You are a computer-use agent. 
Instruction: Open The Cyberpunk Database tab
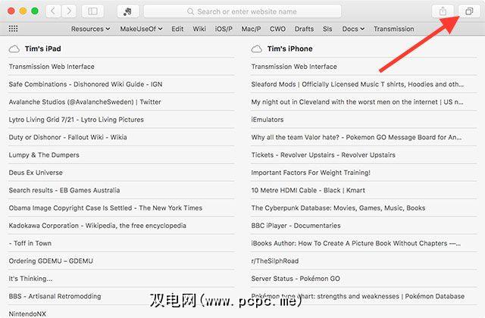tap(364, 207)
